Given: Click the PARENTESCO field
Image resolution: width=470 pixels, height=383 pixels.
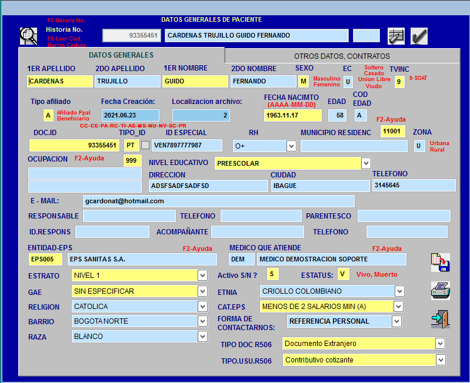Looking at the screenshot, I should pos(404,216).
